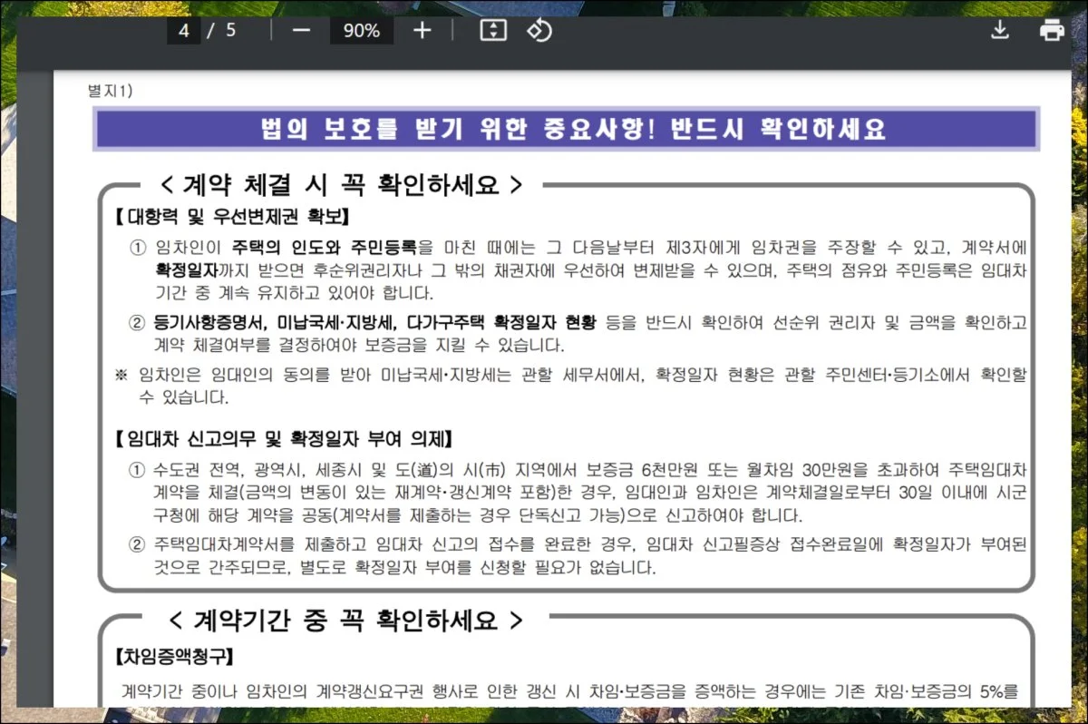Click the 대항력 및 우선변제권 확보 subheading
The height and width of the screenshot is (724, 1088).
[232, 217]
